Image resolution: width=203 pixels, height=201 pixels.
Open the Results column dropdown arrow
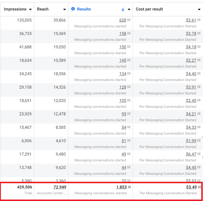pos(129,9)
